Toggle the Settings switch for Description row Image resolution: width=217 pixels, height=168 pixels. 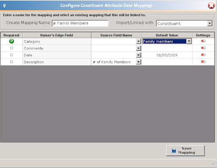[203, 62]
